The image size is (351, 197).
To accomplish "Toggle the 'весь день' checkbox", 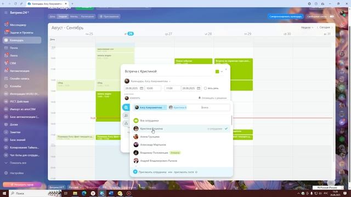I will (x=205, y=88).
